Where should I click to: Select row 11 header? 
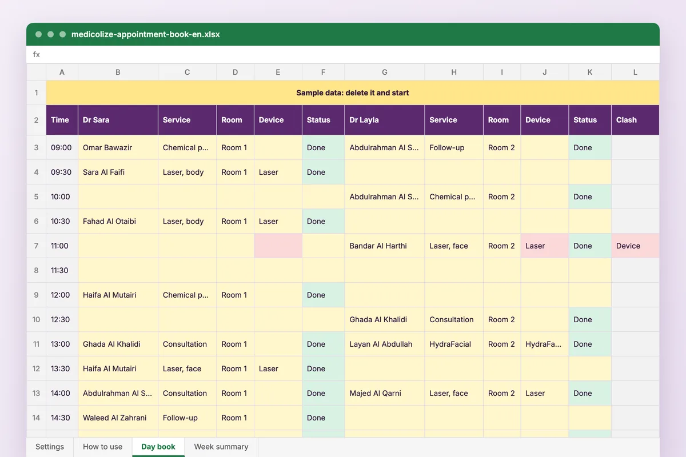pyautogui.click(x=36, y=344)
